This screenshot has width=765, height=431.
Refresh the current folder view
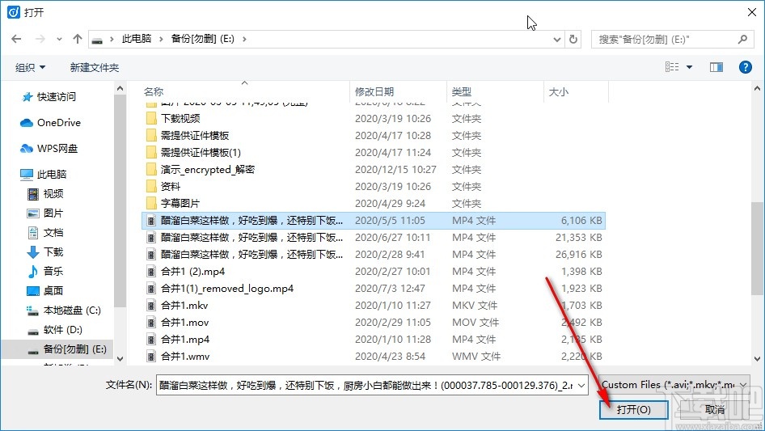click(x=574, y=39)
